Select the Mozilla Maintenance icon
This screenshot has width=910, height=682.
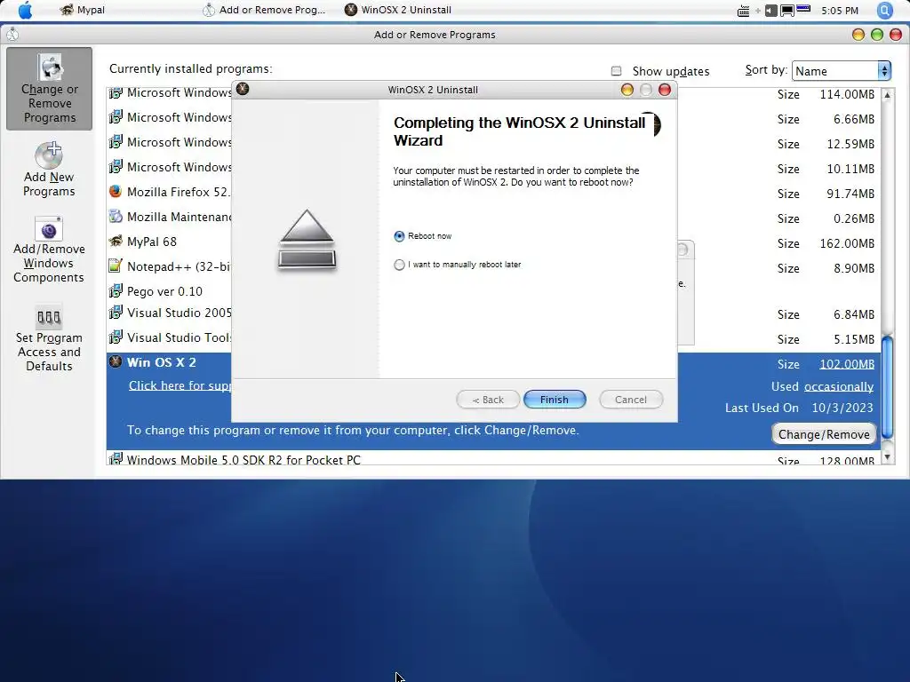coord(116,217)
